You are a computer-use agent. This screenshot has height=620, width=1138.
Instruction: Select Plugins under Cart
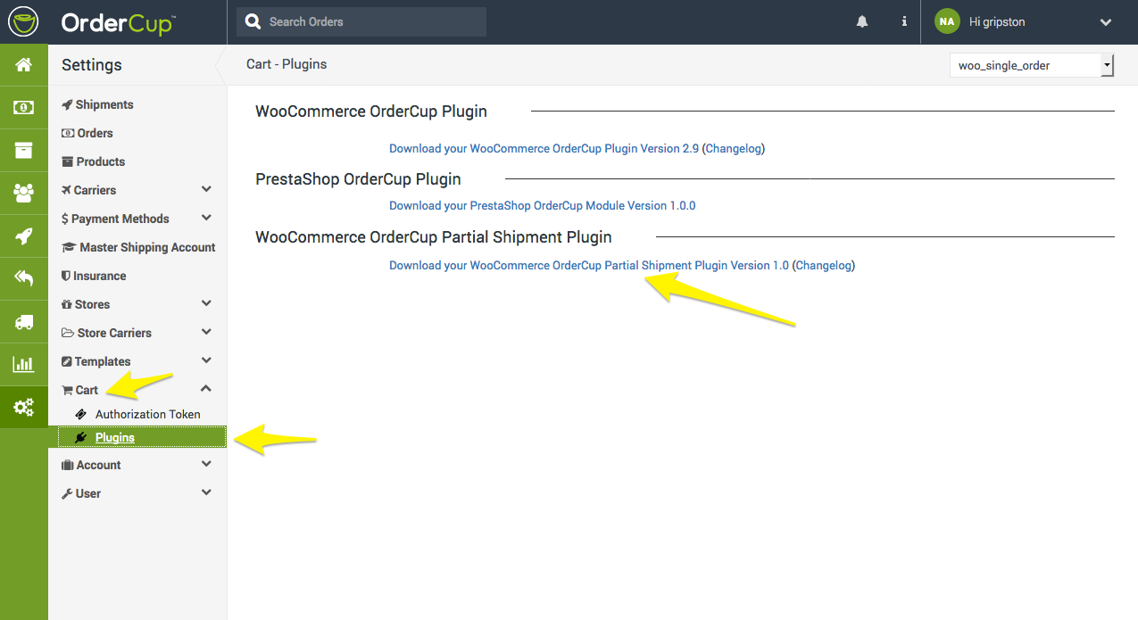click(142, 437)
